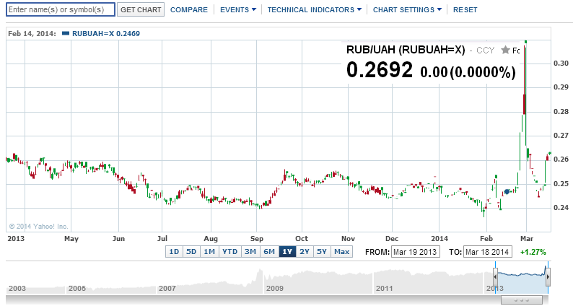Click Reset in the chart toolbar
This screenshot has height=306, width=573.
point(465,10)
